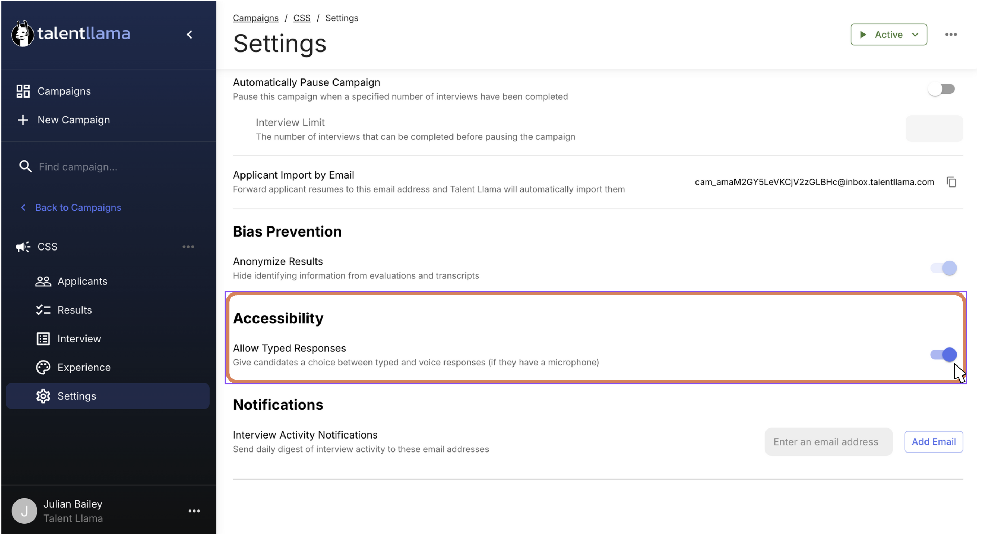The image size is (985, 535).
Task: Open the CSS campaign options menu
Action: pyautogui.click(x=188, y=246)
